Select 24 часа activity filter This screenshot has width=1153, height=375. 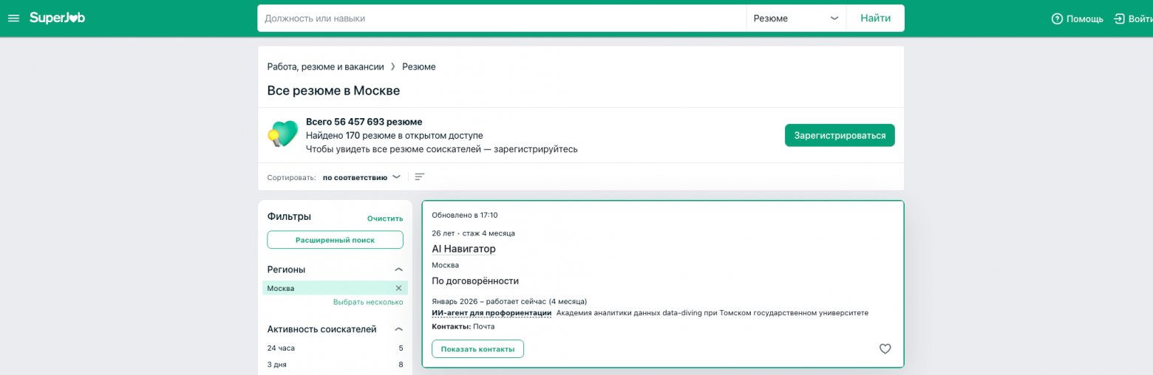[x=335, y=348]
